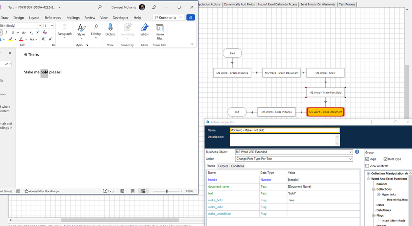412x226 pixels.
Task: Enable the View All Items checkbox
Action: (x=367, y=166)
